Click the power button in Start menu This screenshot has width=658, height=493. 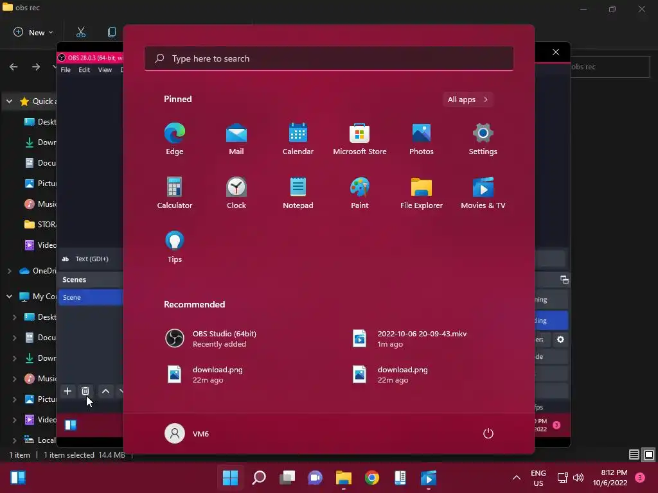(488, 433)
